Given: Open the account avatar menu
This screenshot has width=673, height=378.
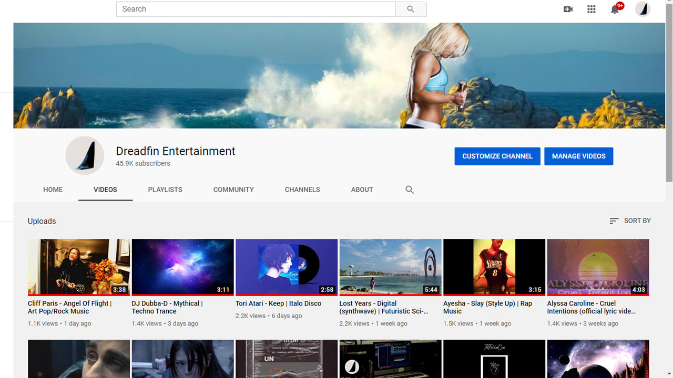Looking at the screenshot, I should (x=643, y=9).
